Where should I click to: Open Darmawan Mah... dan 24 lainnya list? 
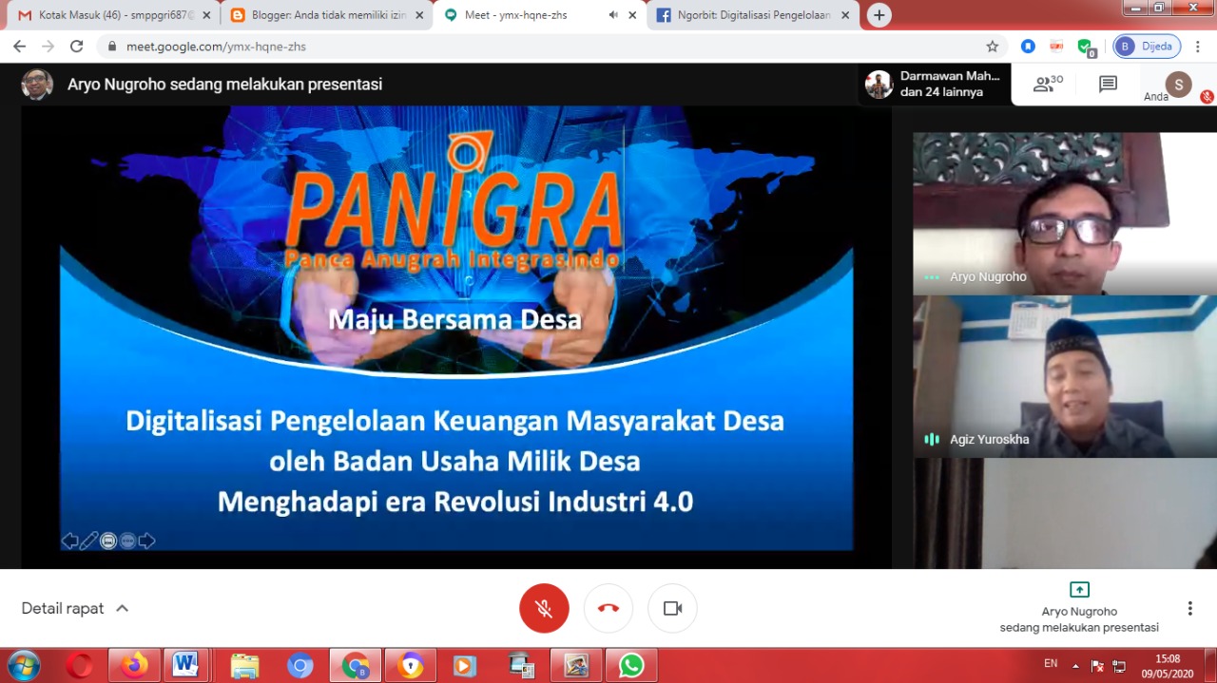point(934,84)
